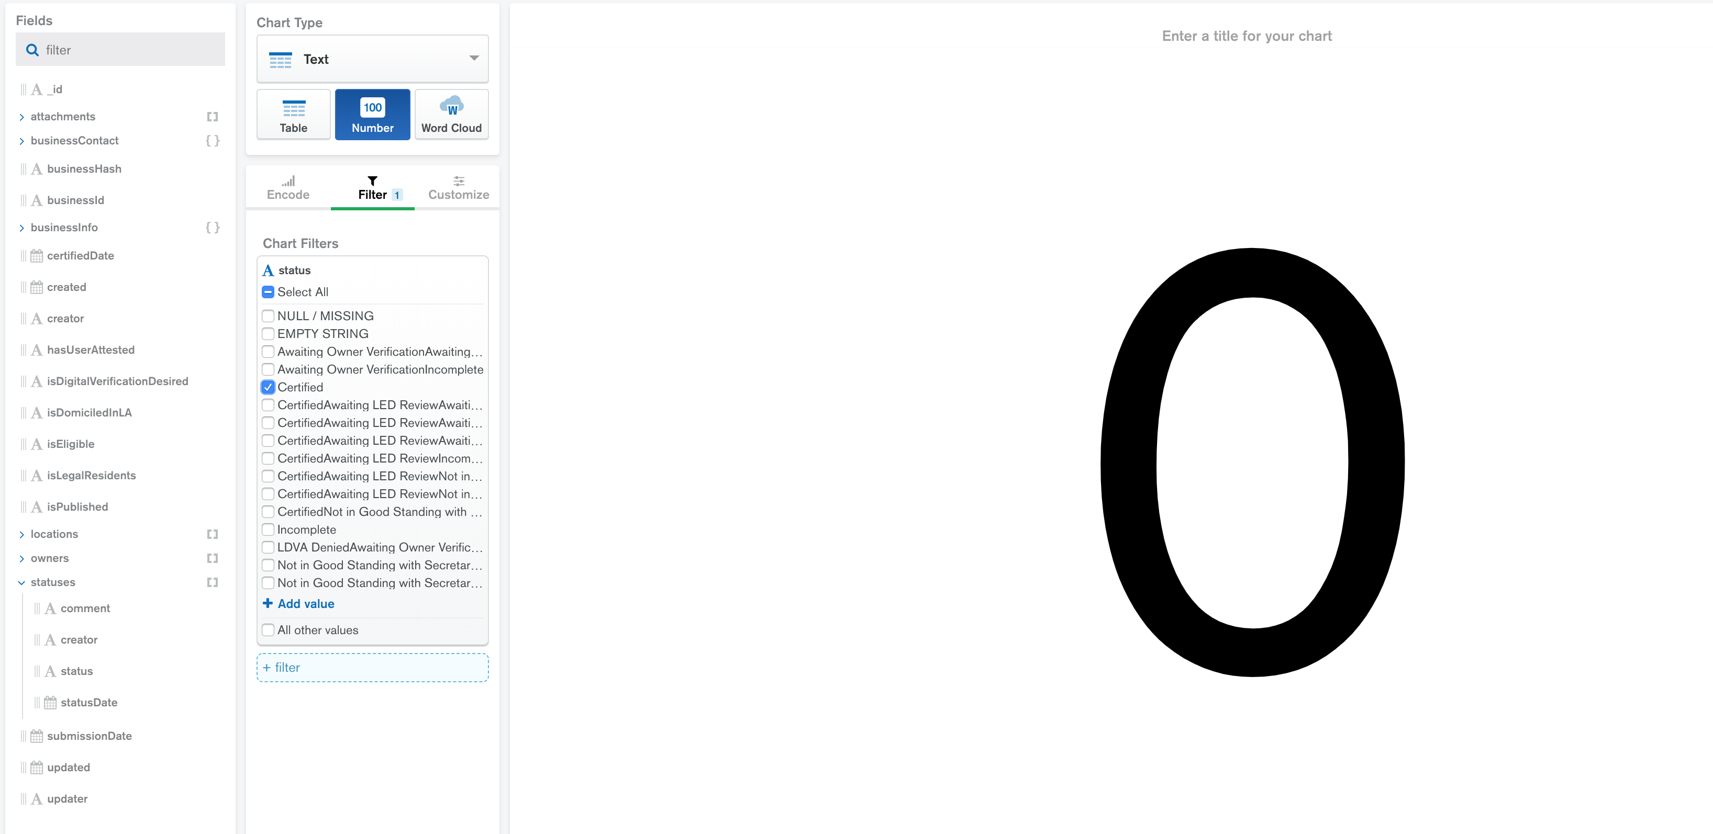Click the Customize sliders icon
This screenshot has width=1713, height=834.
pos(459,181)
